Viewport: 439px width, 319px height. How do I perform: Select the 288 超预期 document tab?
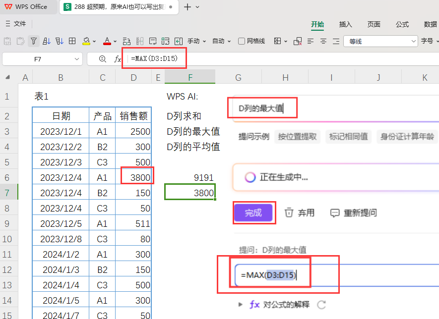[119, 7]
